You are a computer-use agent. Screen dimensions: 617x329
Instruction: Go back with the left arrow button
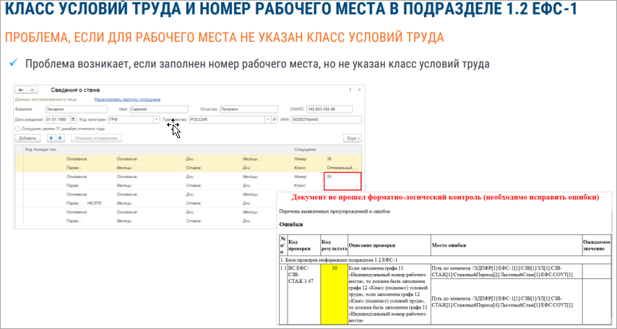(x=22, y=90)
